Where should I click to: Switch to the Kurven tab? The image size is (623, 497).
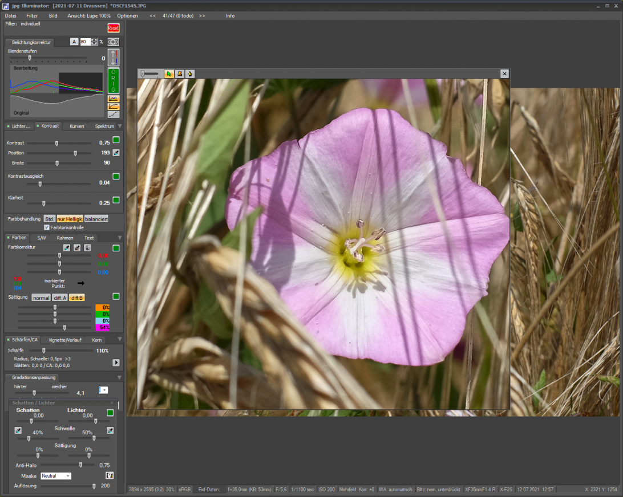coord(76,126)
